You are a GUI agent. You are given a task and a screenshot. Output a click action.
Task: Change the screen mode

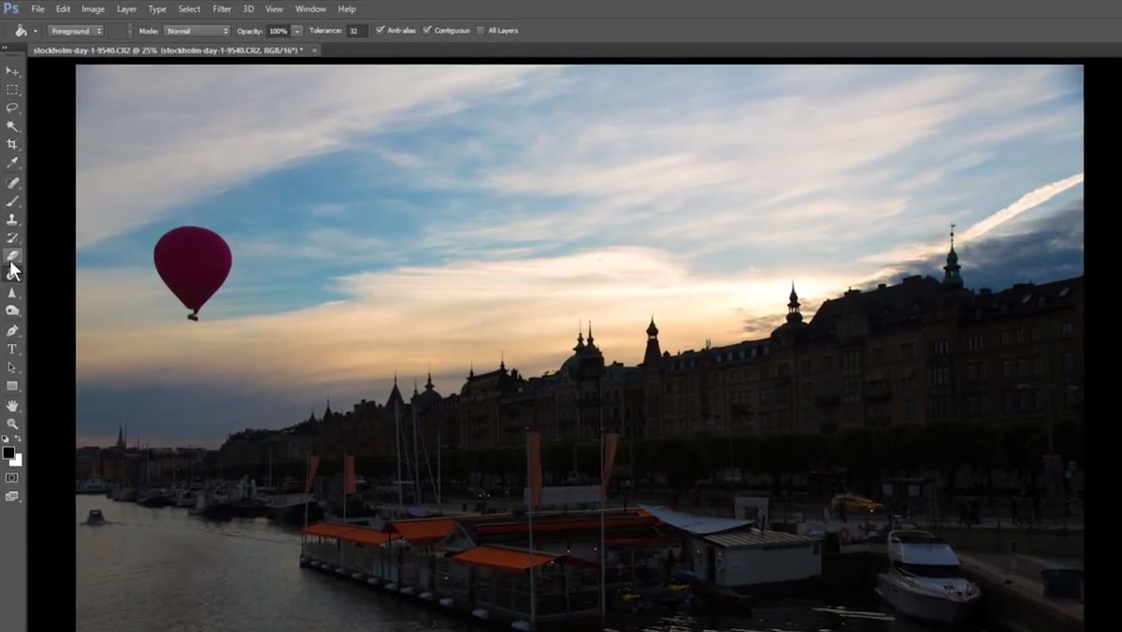pos(12,496)
